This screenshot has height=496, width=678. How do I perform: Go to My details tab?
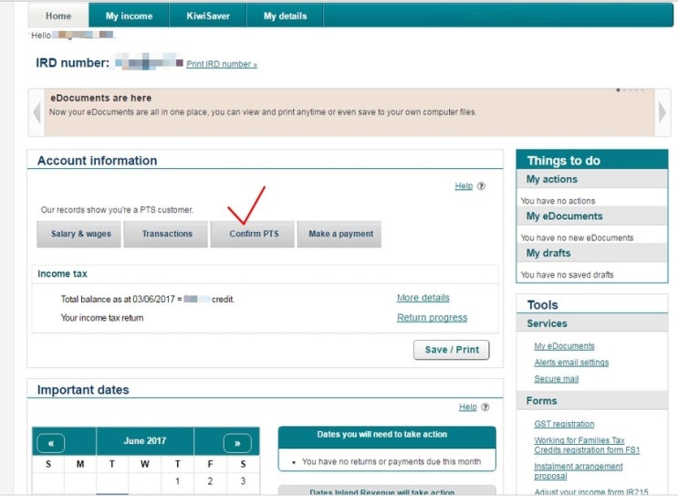285,16
